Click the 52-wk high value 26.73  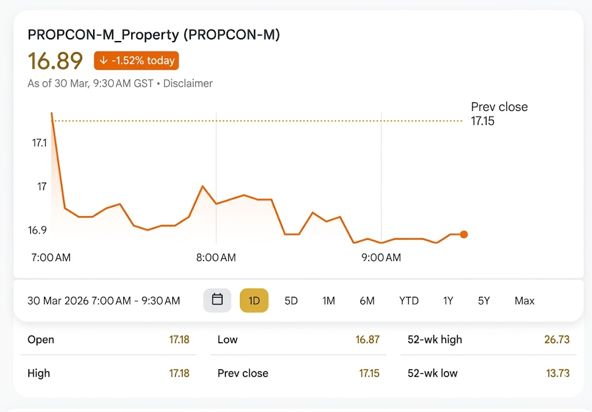[557, 340]
